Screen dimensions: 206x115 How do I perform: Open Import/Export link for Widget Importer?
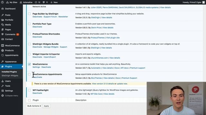(50, 57)
